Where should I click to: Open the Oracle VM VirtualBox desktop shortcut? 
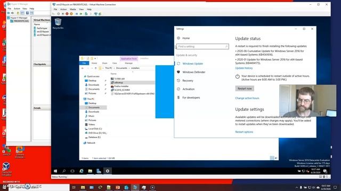[x=6, y=169]
